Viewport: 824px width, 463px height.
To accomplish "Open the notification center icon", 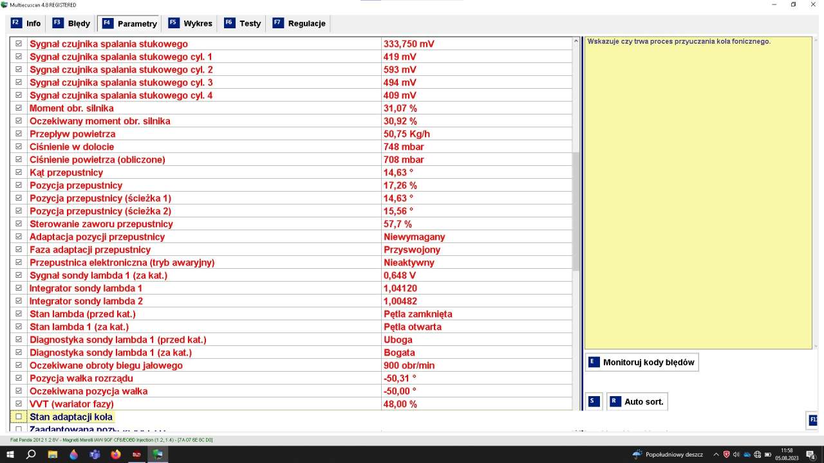I will 810,455.
